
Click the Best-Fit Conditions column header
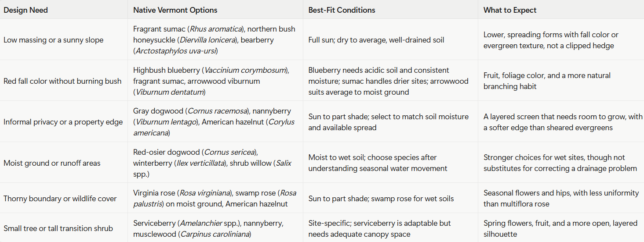(x=390, y=10)
